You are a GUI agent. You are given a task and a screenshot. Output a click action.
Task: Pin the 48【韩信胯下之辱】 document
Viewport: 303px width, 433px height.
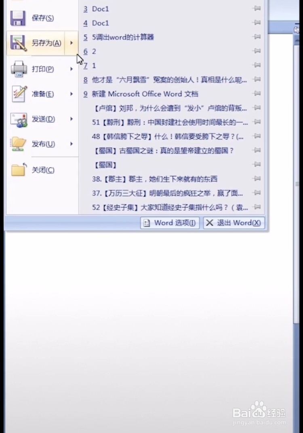coord(257,136)
